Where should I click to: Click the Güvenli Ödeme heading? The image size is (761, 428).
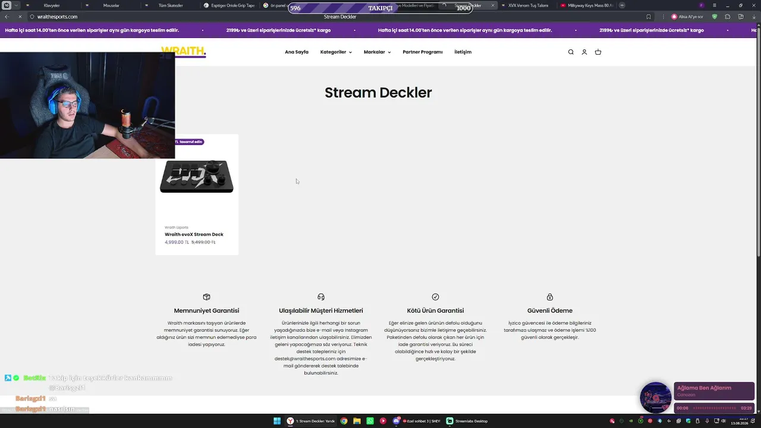[x=550, y=310]
